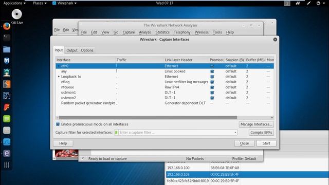Viewport: 329px width, 185px height.
Task: Open Firefox from the dock
Action: tap(7, 26)
